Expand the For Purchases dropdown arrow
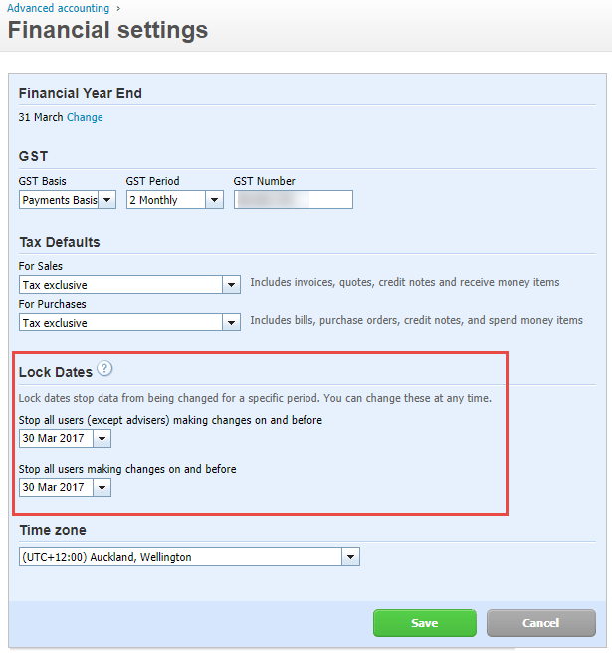Viewport: 612px width, 656px height. pos(231,323)
